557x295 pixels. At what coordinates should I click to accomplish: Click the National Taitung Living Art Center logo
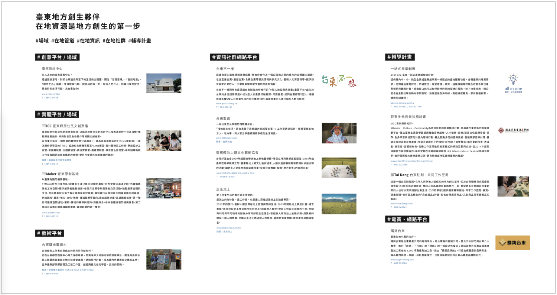[514, 130]
